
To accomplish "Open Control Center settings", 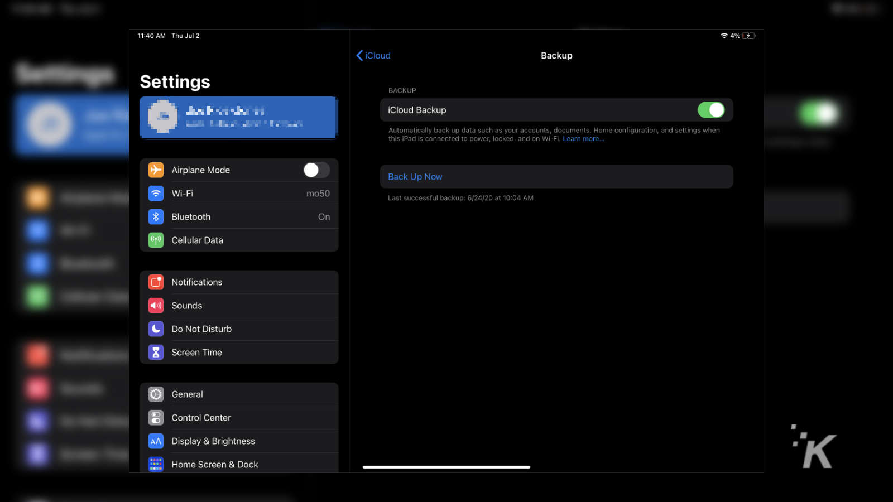I will click(x=239, y=418).
